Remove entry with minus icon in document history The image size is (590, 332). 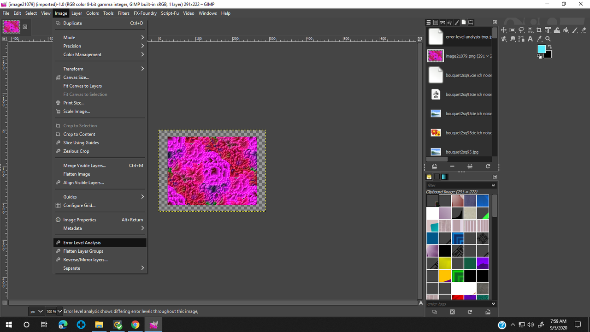[452, 166]
